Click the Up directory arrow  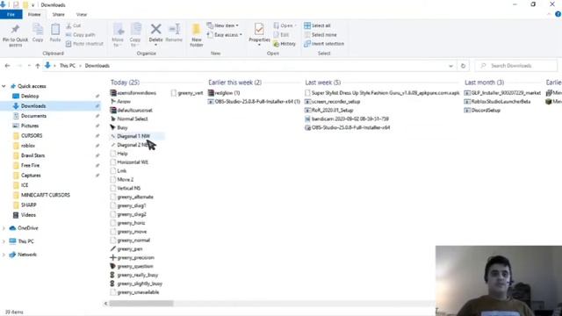[38, 66]
